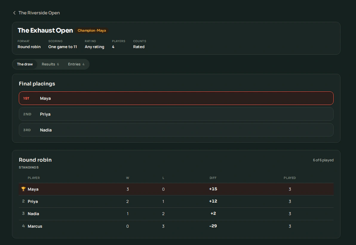
Task: Go back to The Riverside Open
Action: [x=36, y=13]
